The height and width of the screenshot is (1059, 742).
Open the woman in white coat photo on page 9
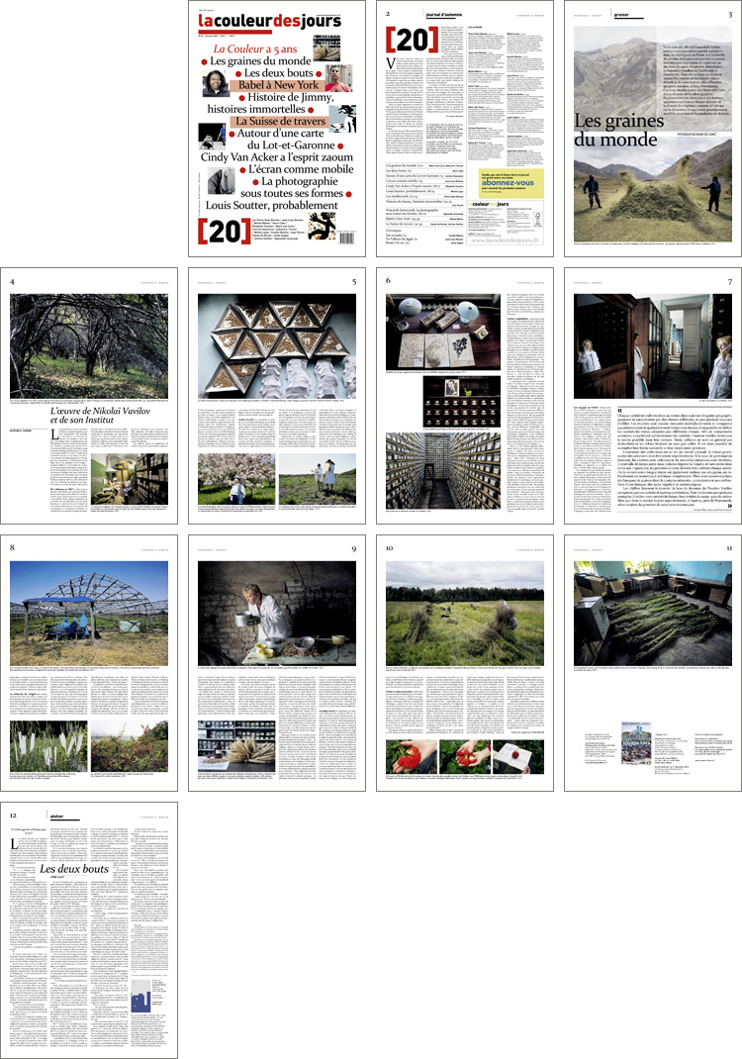(x=277, y=614)
